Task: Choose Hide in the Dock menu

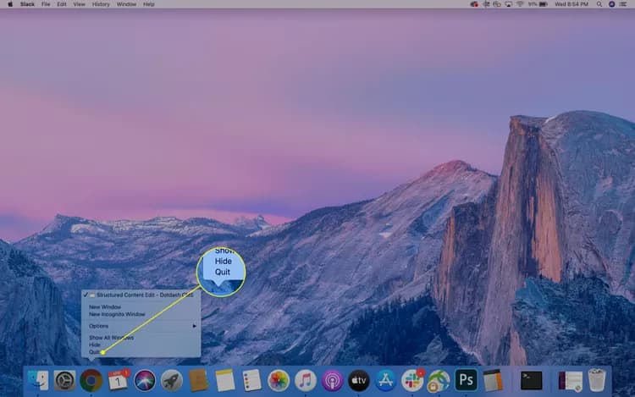Action: coord(94,345)
